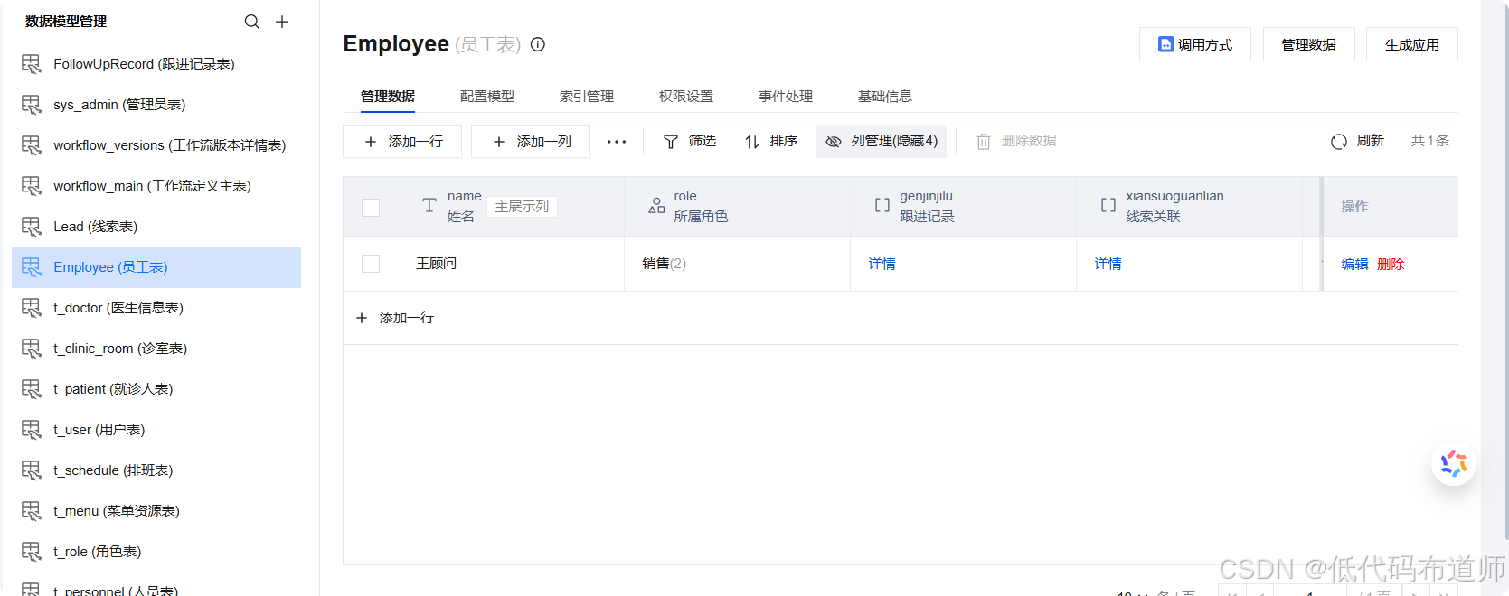Check the row checkbox for 王顾问
1509x596 pixels.
click(x=371, y=264)
